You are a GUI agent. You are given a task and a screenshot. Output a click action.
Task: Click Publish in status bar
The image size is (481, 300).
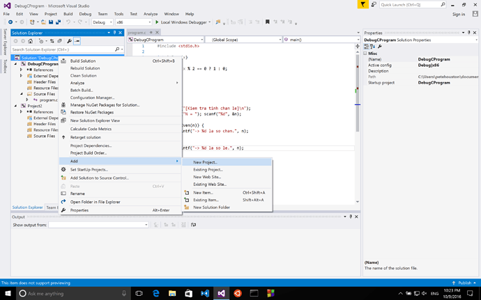click(464, 283)
